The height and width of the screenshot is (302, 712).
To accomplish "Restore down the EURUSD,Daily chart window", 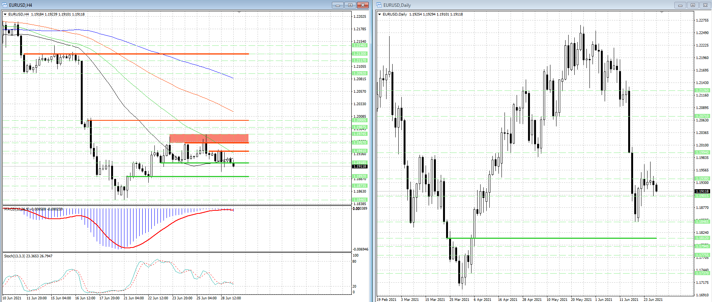I will (x=693, y=5).
